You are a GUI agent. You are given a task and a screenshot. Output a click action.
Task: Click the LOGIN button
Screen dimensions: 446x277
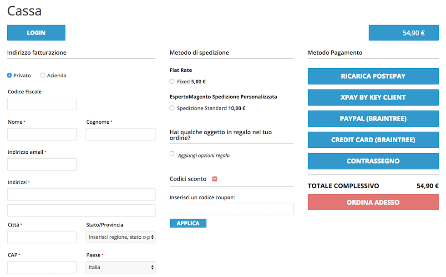(36, 33)
